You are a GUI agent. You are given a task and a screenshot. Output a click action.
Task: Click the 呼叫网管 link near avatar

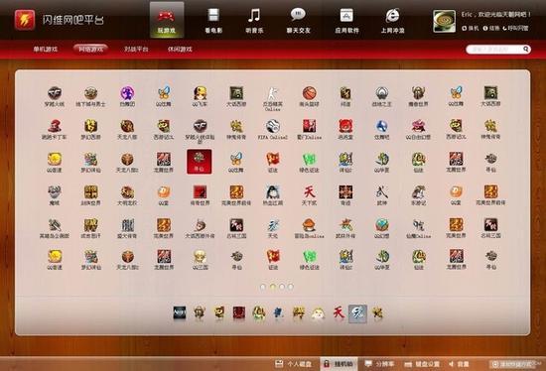[x=515, y=28]
